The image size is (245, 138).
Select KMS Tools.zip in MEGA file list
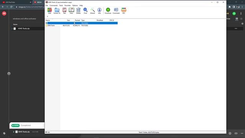(x=24, y=29)
